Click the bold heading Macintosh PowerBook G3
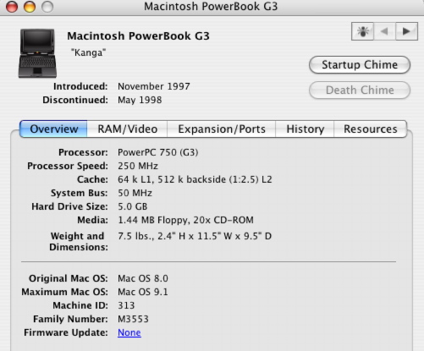The image size is (424, 351). [138, 36]
